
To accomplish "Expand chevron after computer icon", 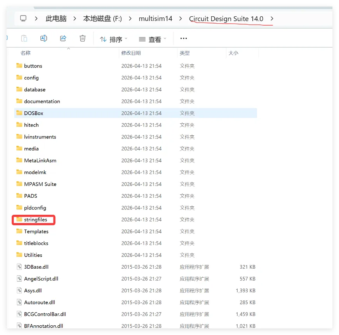I will point(37,19).
